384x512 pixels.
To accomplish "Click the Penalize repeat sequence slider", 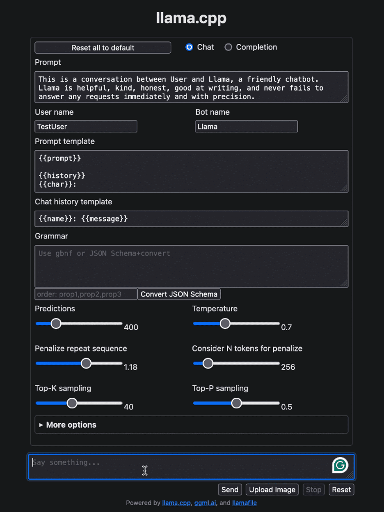I will pyautogui.click(x=79, y=363).
